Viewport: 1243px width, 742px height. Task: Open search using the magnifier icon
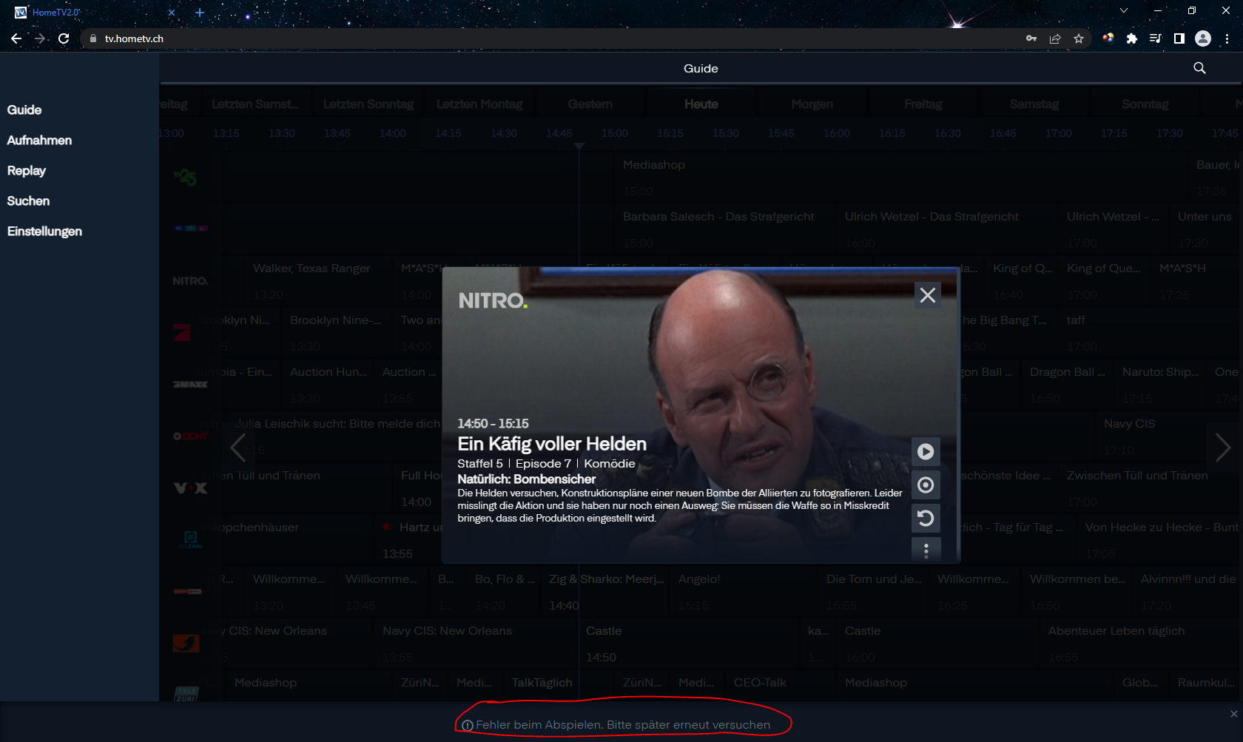tap(1199, 68)
